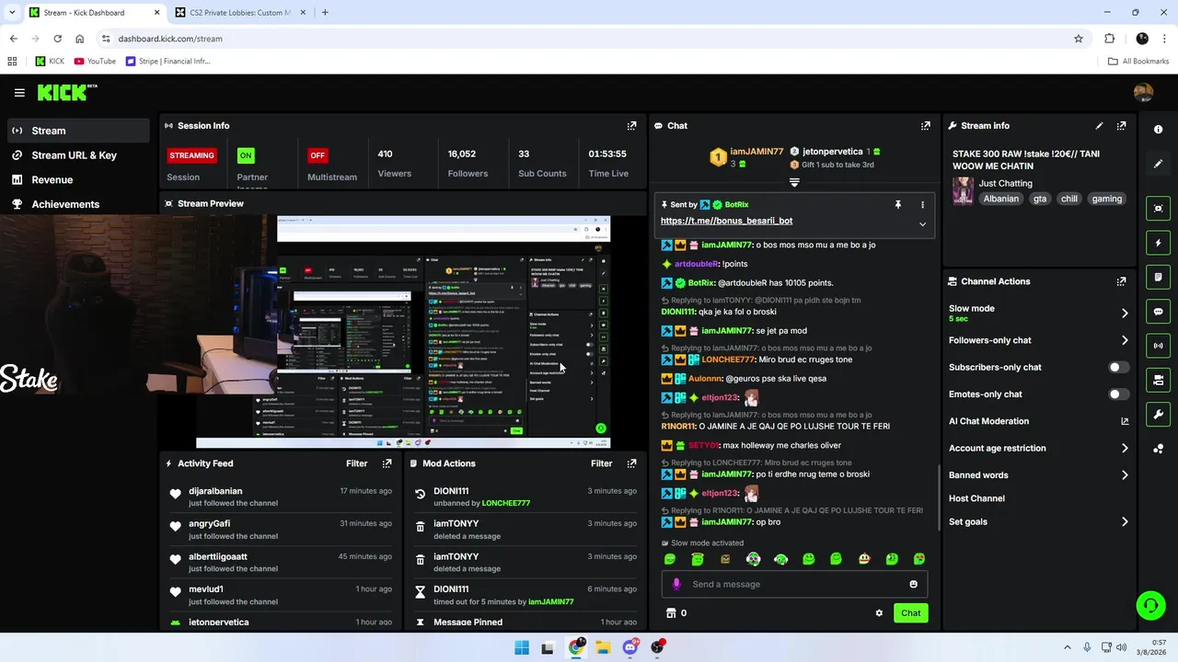Expand the pinned message chevron
The width and height of the screenshot is (1178, 662).
[922, 224]
